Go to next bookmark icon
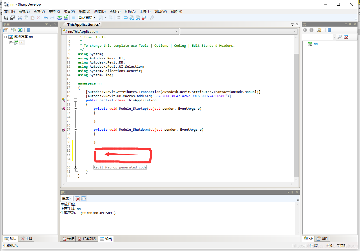This screenshot has height=251, width=360. 138,18
